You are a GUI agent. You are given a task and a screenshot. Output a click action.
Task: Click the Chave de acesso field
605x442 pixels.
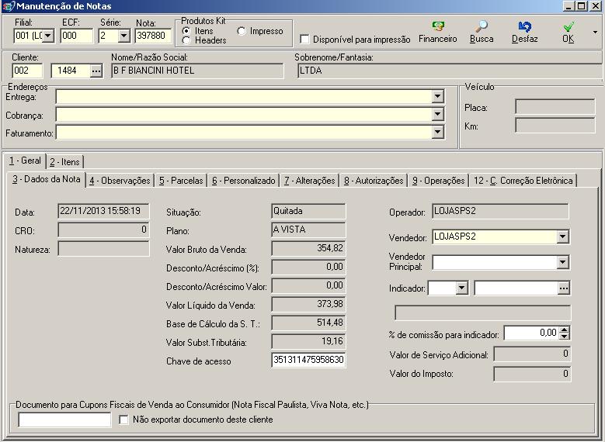(x=308, y=360)
